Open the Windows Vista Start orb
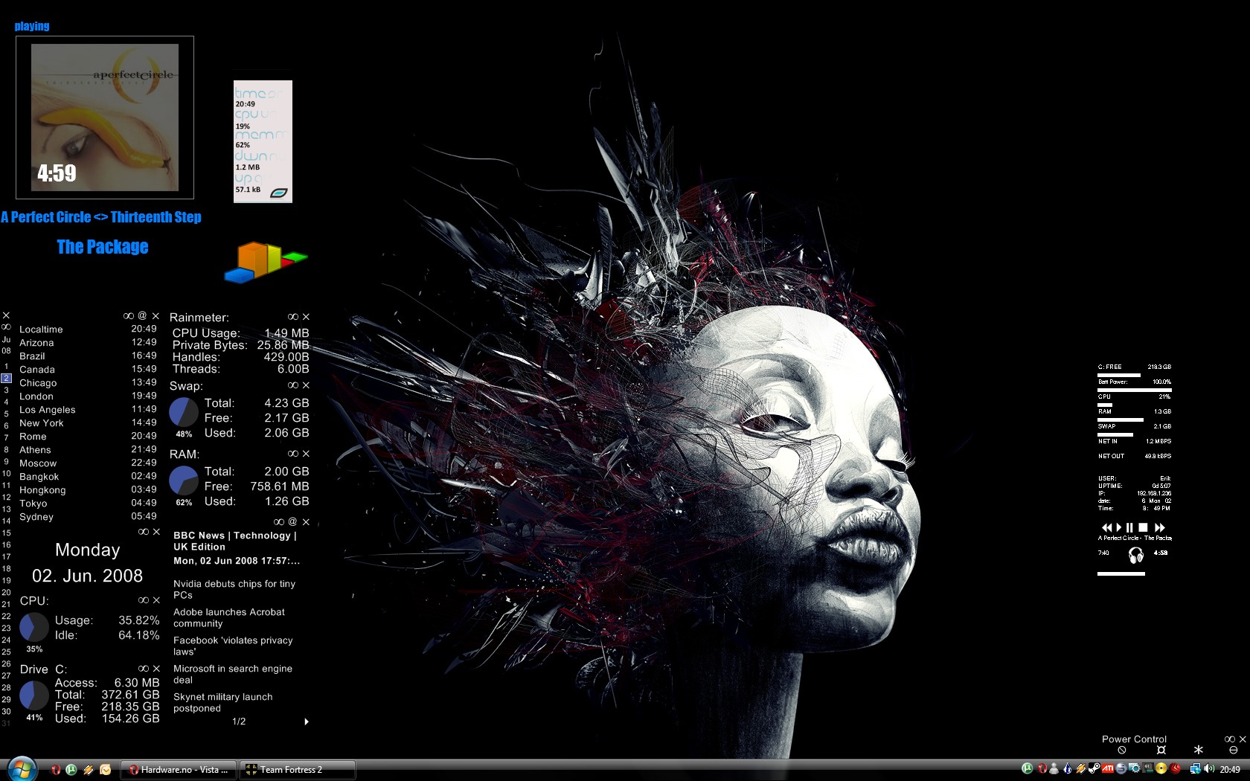The height and width of the screenshot is (781, 1250). pos(21,769)
